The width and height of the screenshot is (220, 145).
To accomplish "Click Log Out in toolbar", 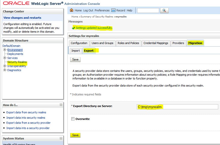I will click(88, 10).
